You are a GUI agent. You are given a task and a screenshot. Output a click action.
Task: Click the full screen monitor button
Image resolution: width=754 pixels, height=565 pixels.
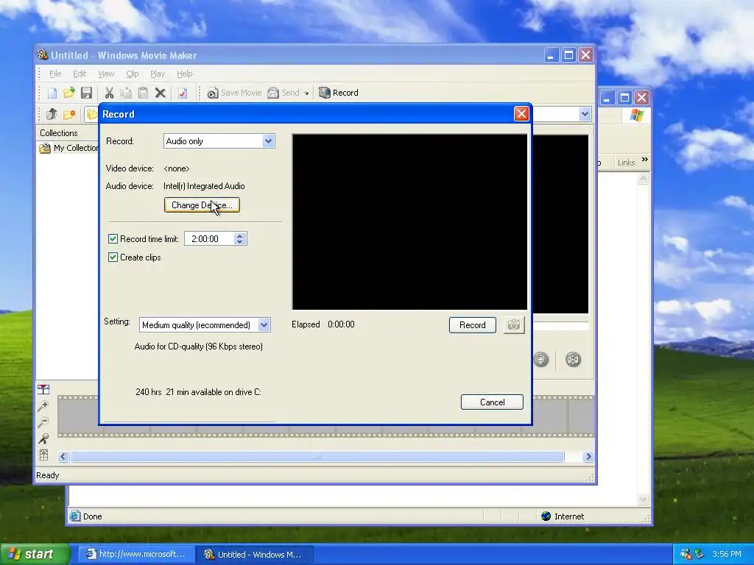point(541,359)
